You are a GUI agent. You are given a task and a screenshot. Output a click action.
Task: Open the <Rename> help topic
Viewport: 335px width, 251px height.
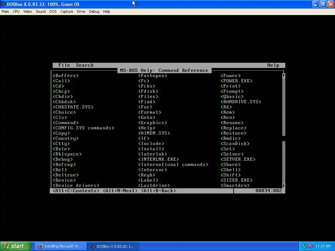[232, 123]
